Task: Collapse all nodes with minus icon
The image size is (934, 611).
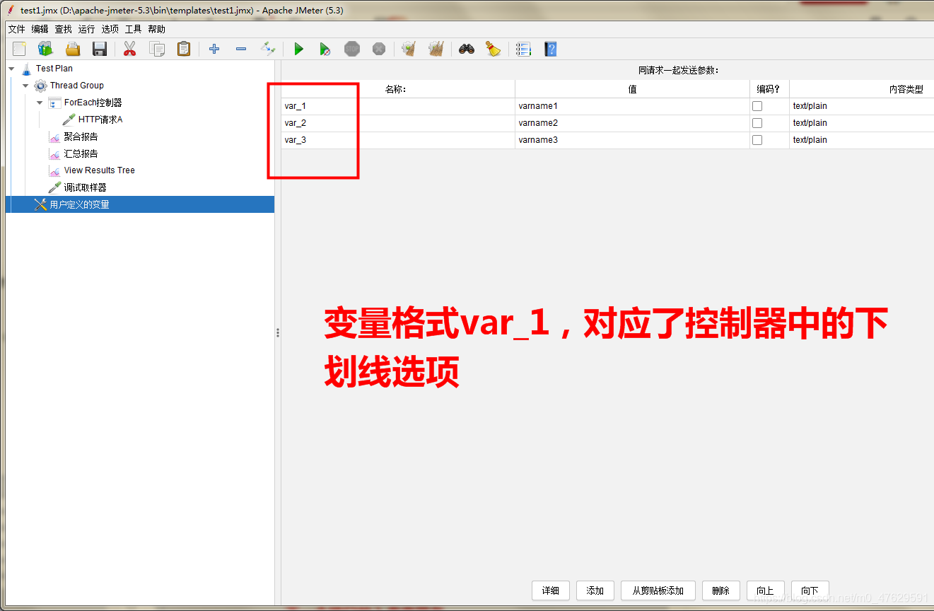Action: [241, 49]
